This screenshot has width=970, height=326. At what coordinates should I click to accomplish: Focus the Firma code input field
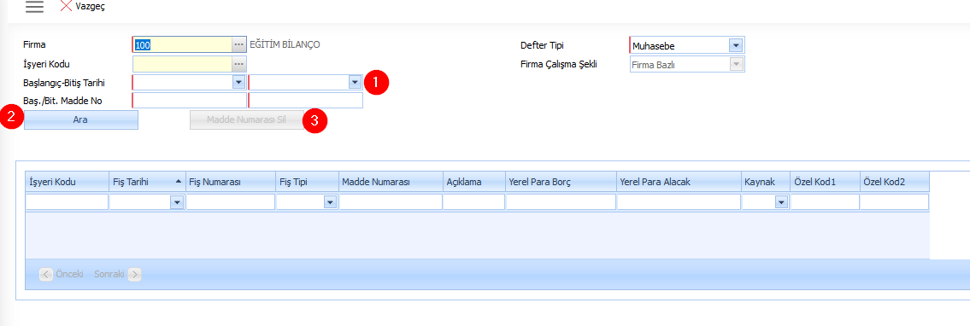tap(183, 45)
